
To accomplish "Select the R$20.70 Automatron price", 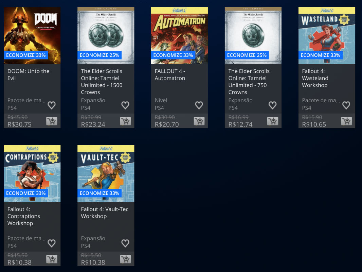I will (x=167, y=124).
